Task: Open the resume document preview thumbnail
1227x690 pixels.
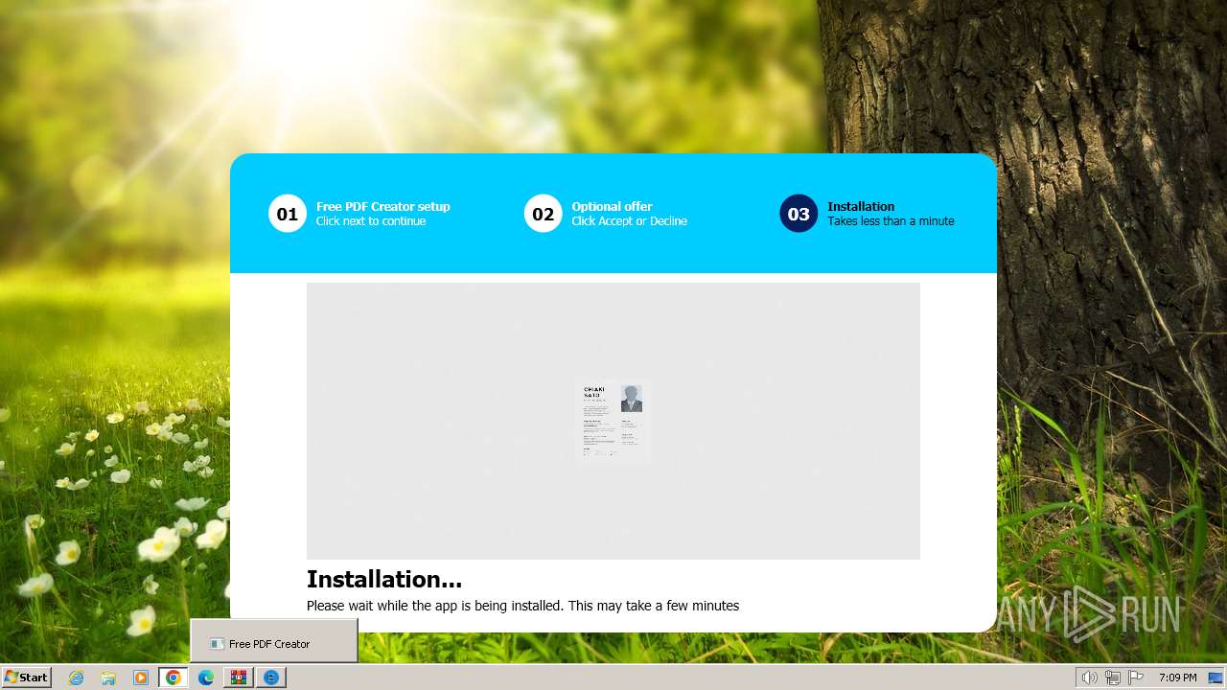Action: (613, 422)
